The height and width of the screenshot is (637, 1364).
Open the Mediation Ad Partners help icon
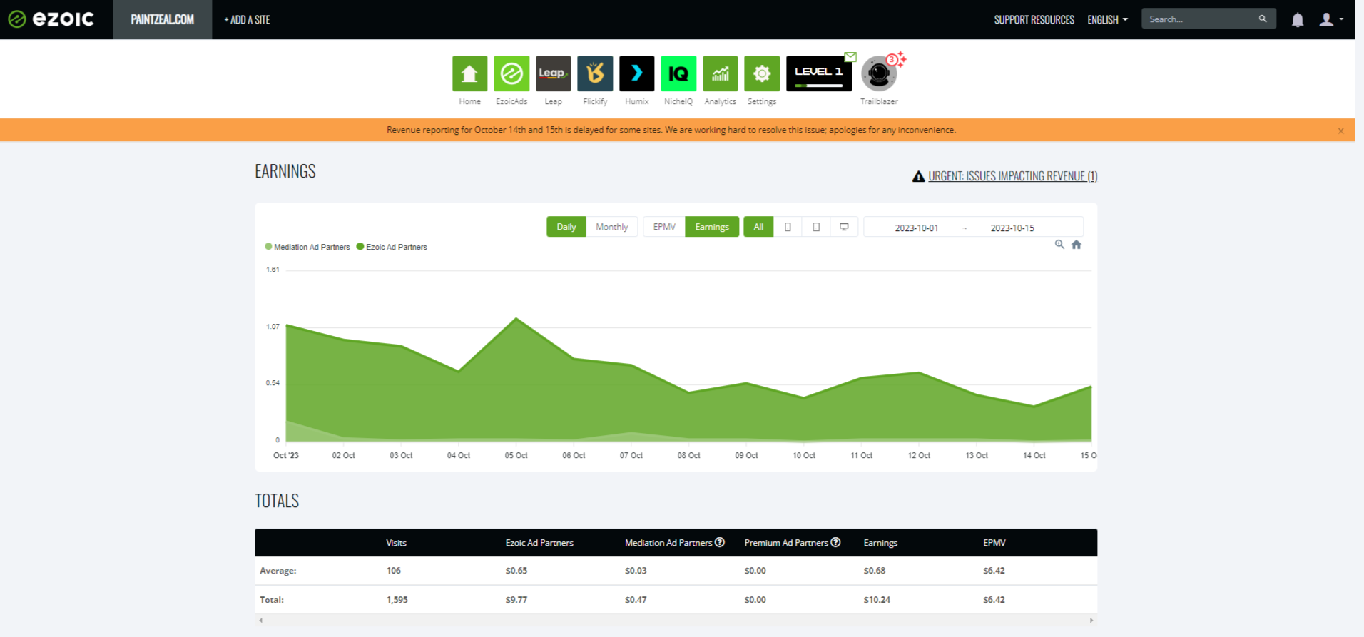coord(720,542)
